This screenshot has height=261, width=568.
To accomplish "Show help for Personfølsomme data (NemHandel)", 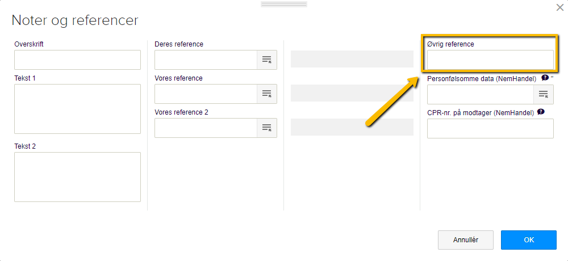I will click(545, 78).
